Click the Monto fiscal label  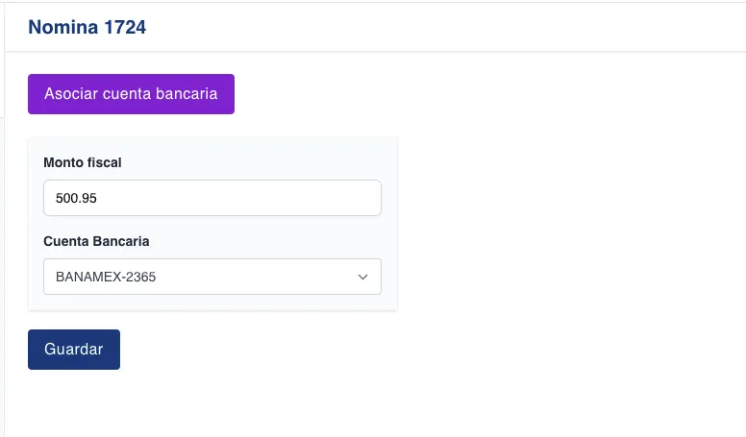(x=83, y=162)
